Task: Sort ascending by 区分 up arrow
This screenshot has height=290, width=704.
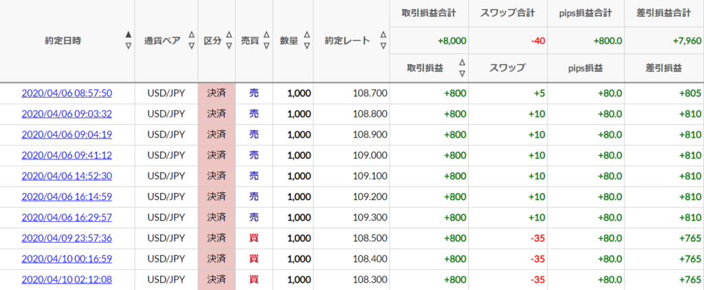Action: point(229,34)
